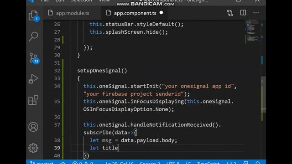Click handleNotificationReceived() in line 37
Screen dimensions: 292x164
click(x=174, y=125)
